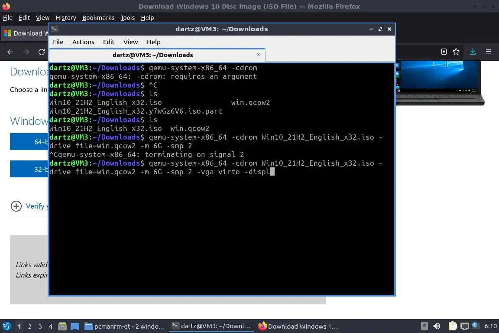Reload the Firefox page
This screenshot has height=333, width=499.
[42, 52]
